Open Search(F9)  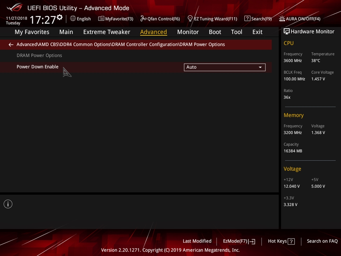(258, 19)
